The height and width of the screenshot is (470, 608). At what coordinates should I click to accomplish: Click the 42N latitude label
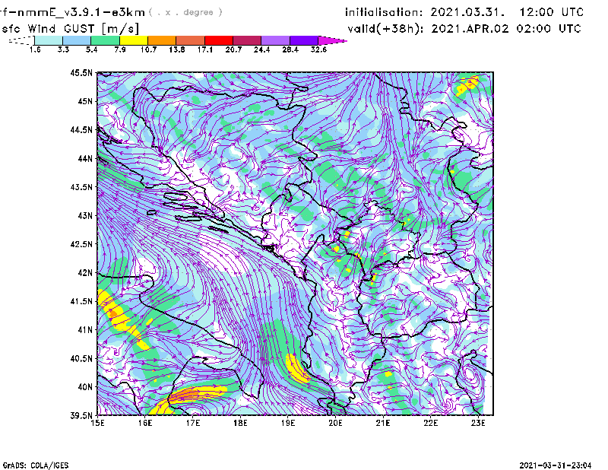pyautogui.click(x=85, y=273)
